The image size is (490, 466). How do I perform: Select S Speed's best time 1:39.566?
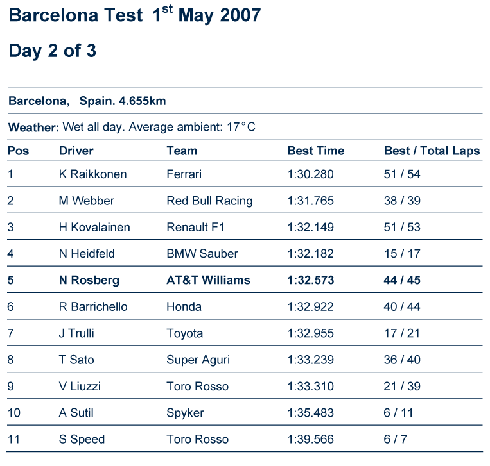pos(310,440)
